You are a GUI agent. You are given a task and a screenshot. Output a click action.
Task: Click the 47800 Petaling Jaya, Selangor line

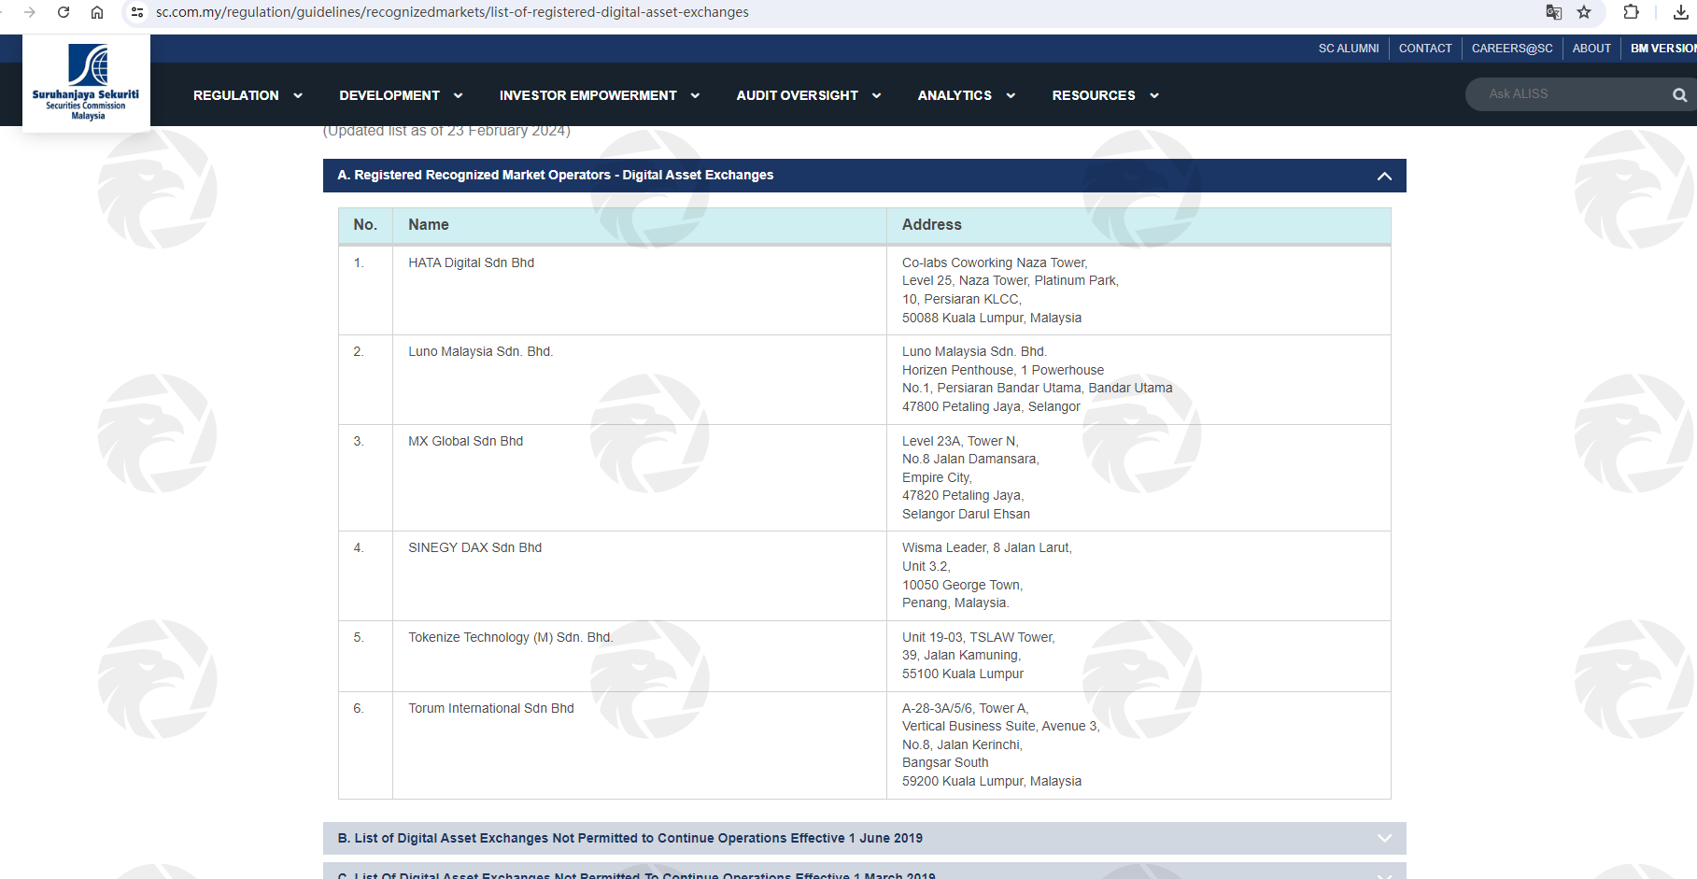(991, 406)
